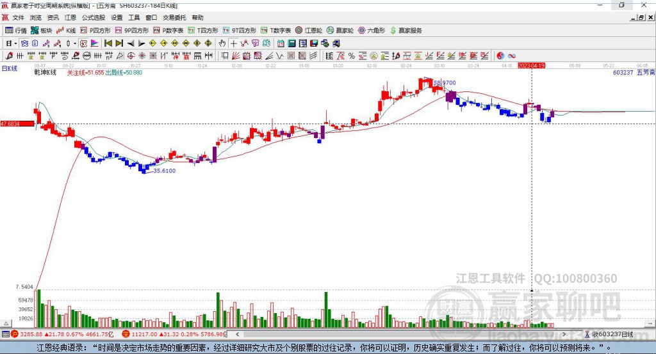Open the 板块 sector view
Viewport: 656px width, 354px height.
pos(42,31)
